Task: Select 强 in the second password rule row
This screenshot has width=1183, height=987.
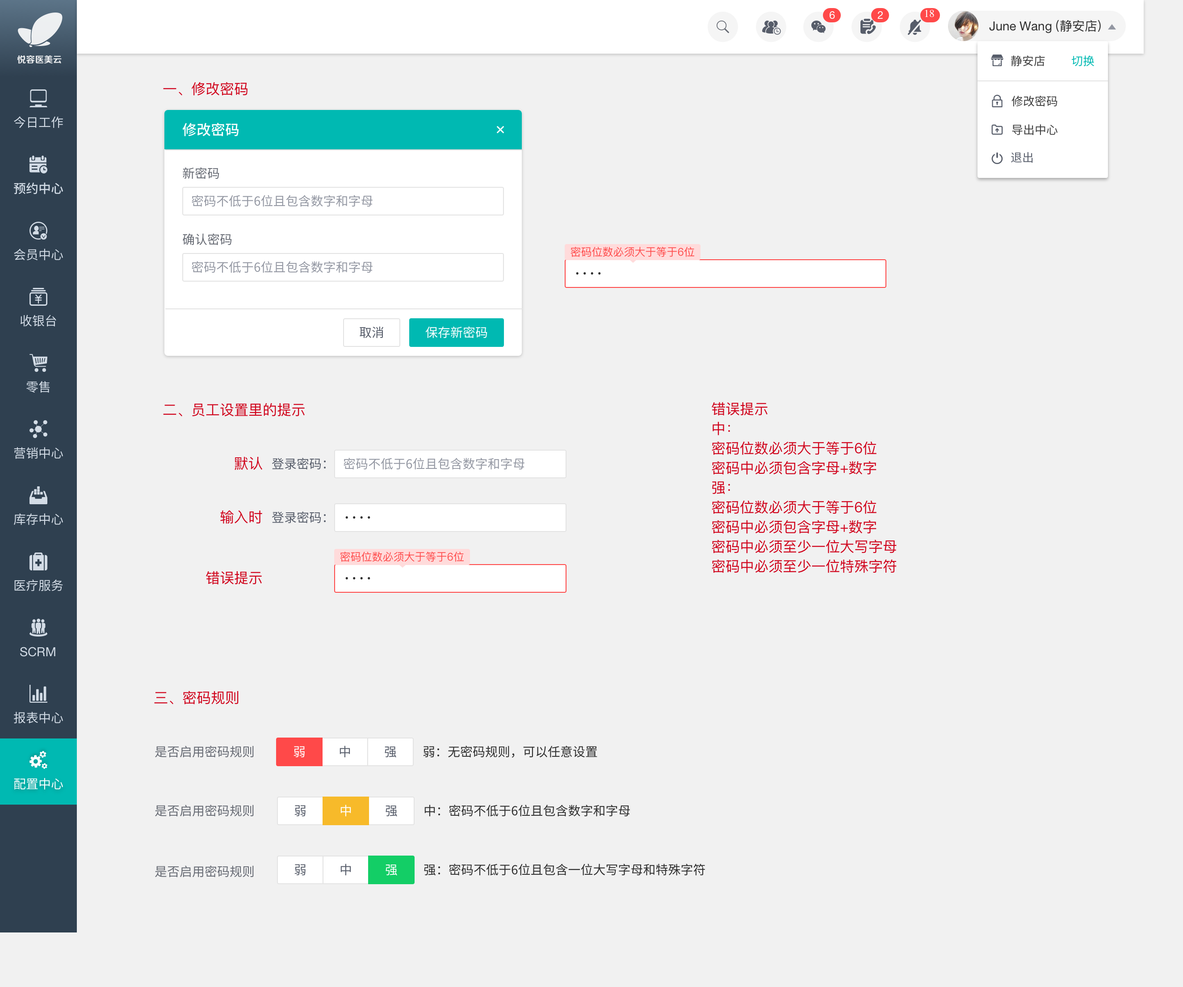Action: pos(391,810)
